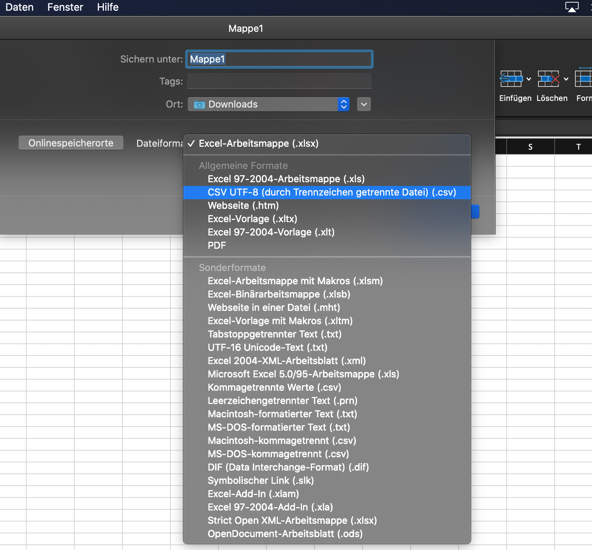
Task: Click the Onlinespeicherorte button
Action: coord(71,143)
